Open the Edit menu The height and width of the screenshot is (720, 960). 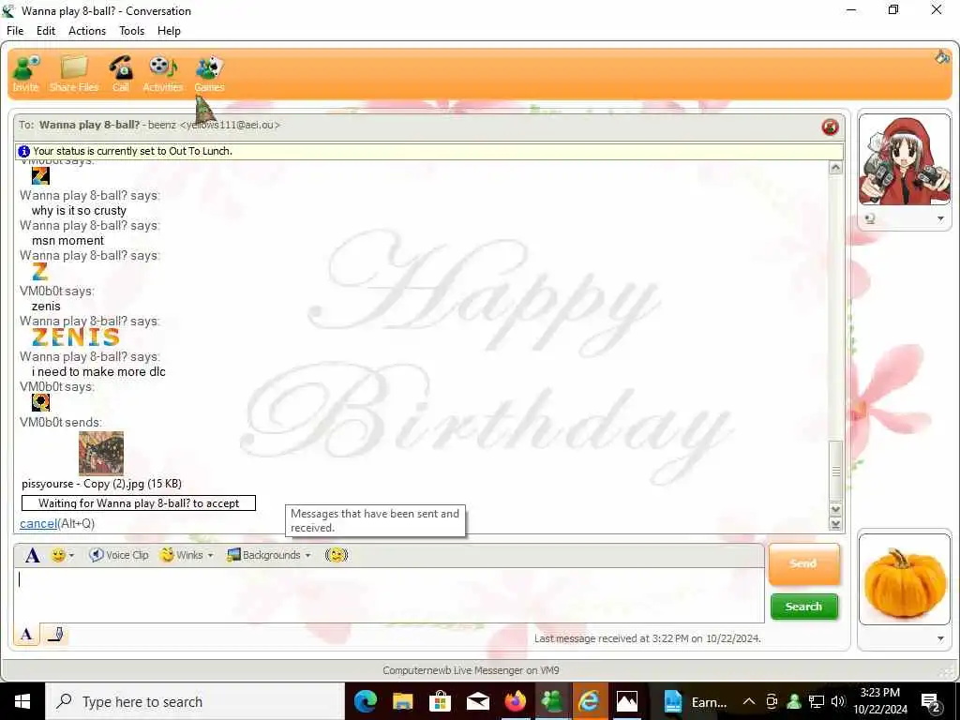click(x=46, y=31)
